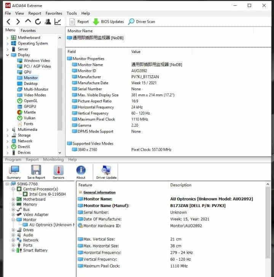Click Save Report floppy icon
The image size is (274, 277).
point(36,172)
